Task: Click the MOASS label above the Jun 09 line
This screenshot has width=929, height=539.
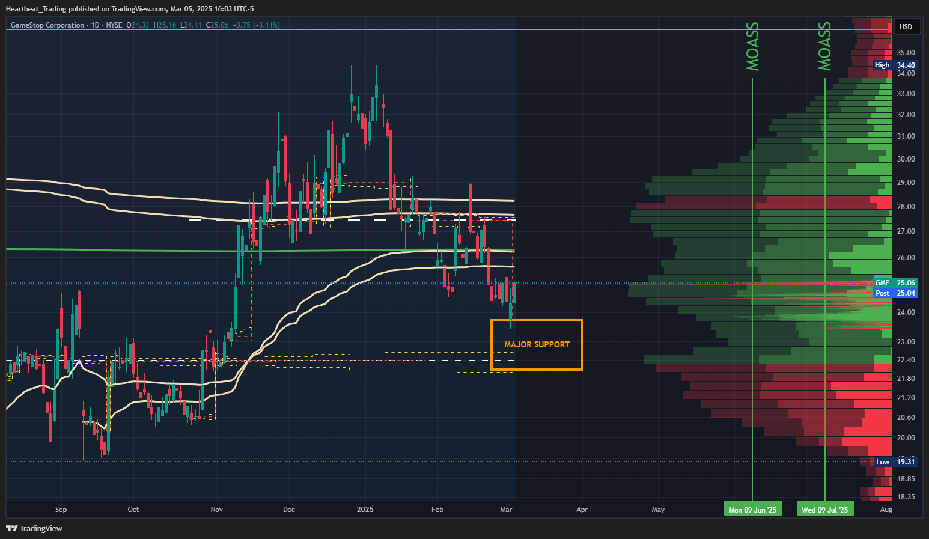Action: 753,46
